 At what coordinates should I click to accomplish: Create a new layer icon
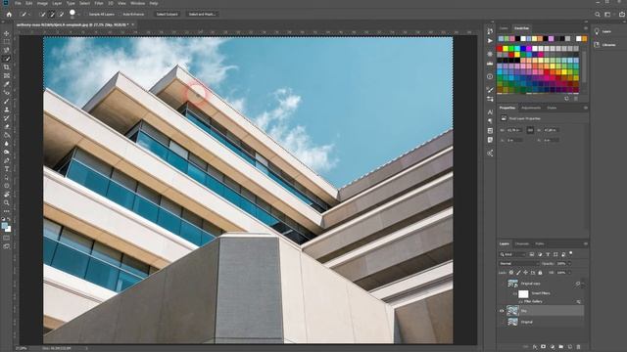[x=570, y=347]
